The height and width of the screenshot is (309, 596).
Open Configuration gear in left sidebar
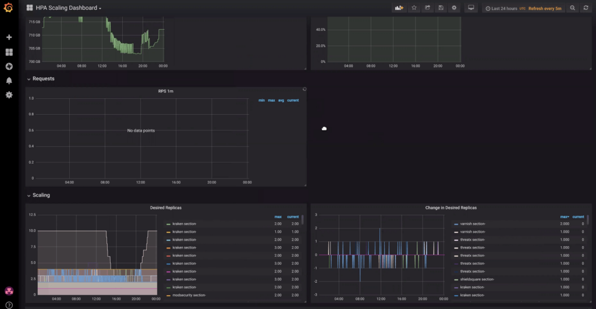click(9, 95)
